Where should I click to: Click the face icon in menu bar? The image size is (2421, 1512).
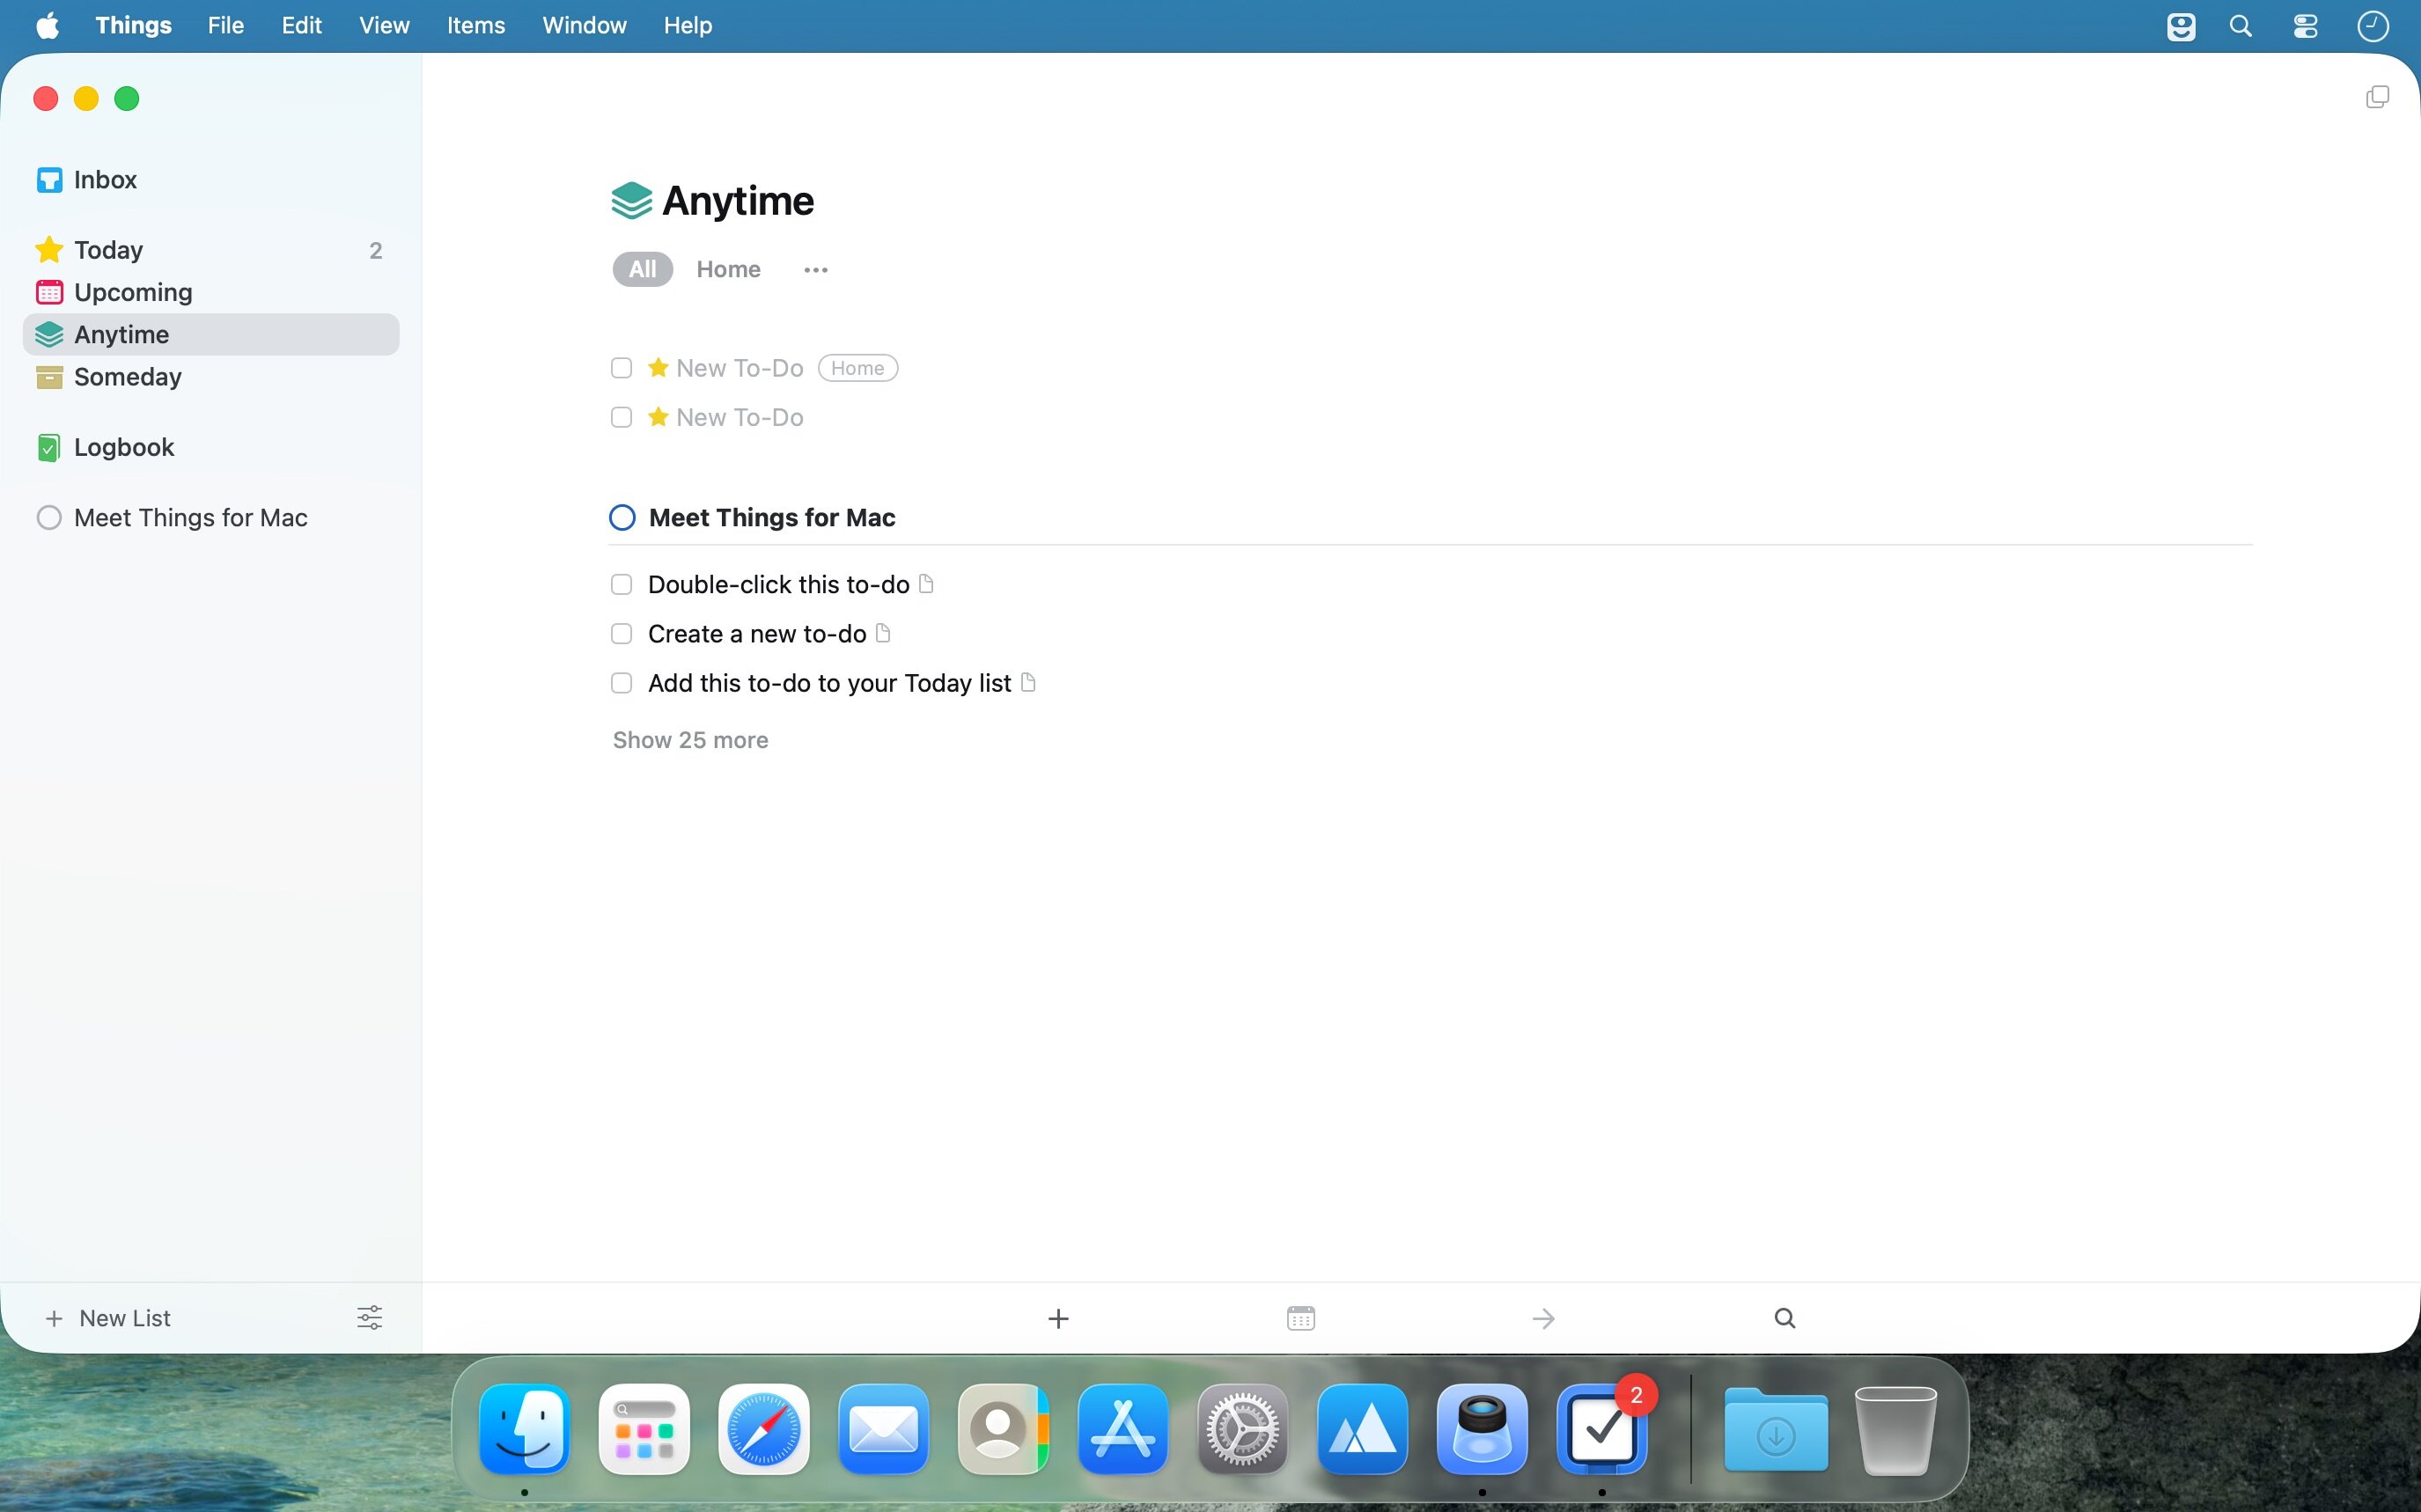tap(2181, 26)
